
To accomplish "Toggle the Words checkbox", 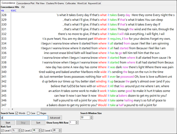I will (17, 113).
